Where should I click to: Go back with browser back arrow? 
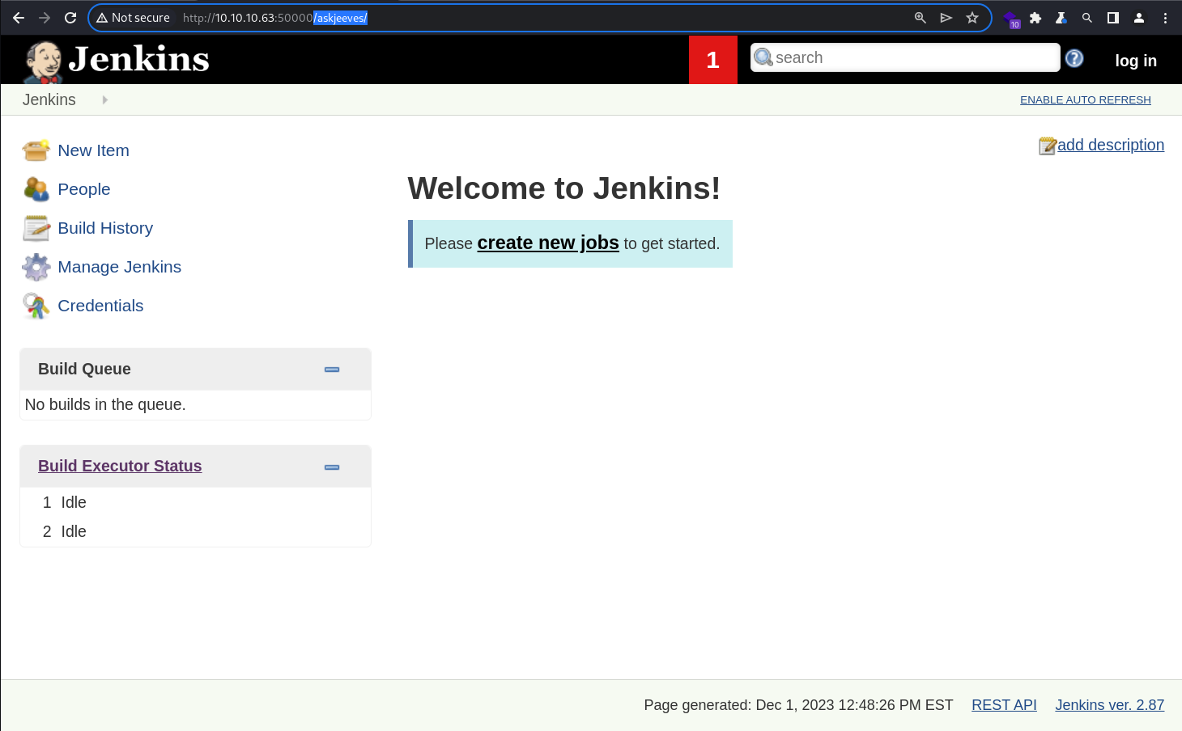19,18
